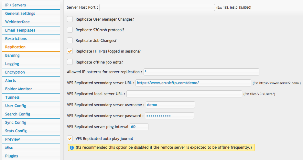Go to Email Templates section
The width and height of the screenshot is (303, 160).
pyautogui.click(x=31, y=30)
